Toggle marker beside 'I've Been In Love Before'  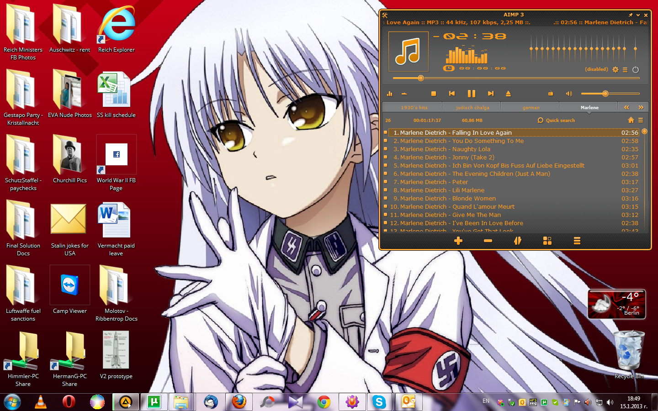click(386, 223)
